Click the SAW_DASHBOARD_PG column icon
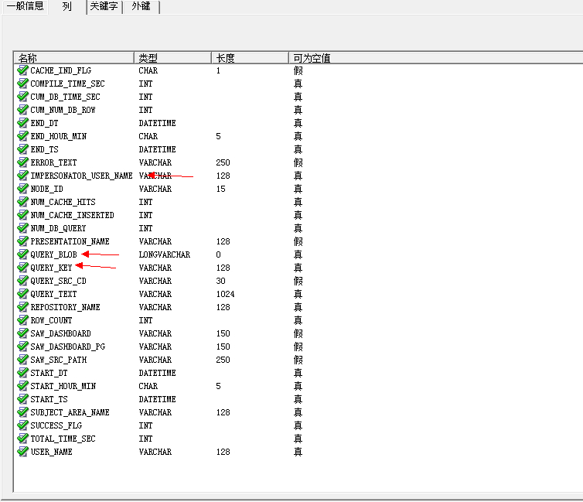The height and width of the screenshot is (502, 583). [22, 347]
